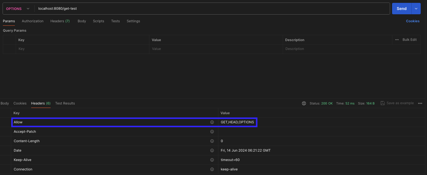Click the Query Params heading
This screenshot has height=175, width=427.
pyautogui.click(x=15, y=31)
